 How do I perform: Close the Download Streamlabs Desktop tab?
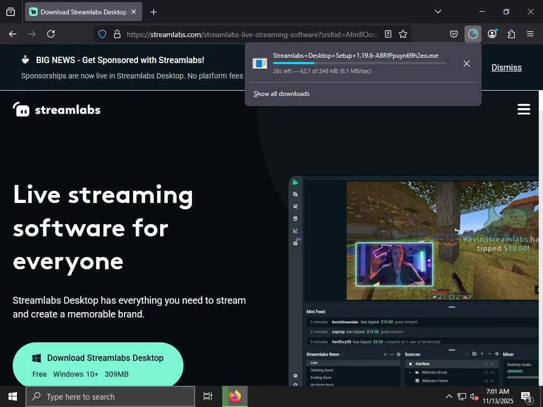tap(134, 12)
